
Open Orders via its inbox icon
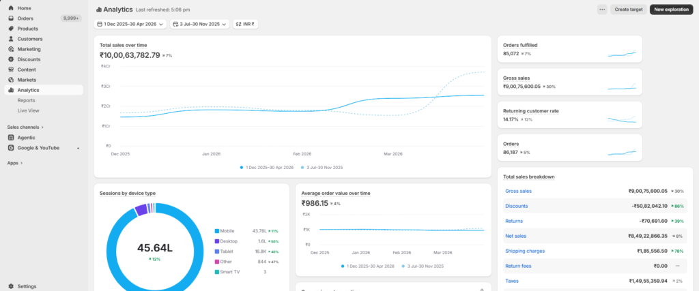click(x=11, y=18)
